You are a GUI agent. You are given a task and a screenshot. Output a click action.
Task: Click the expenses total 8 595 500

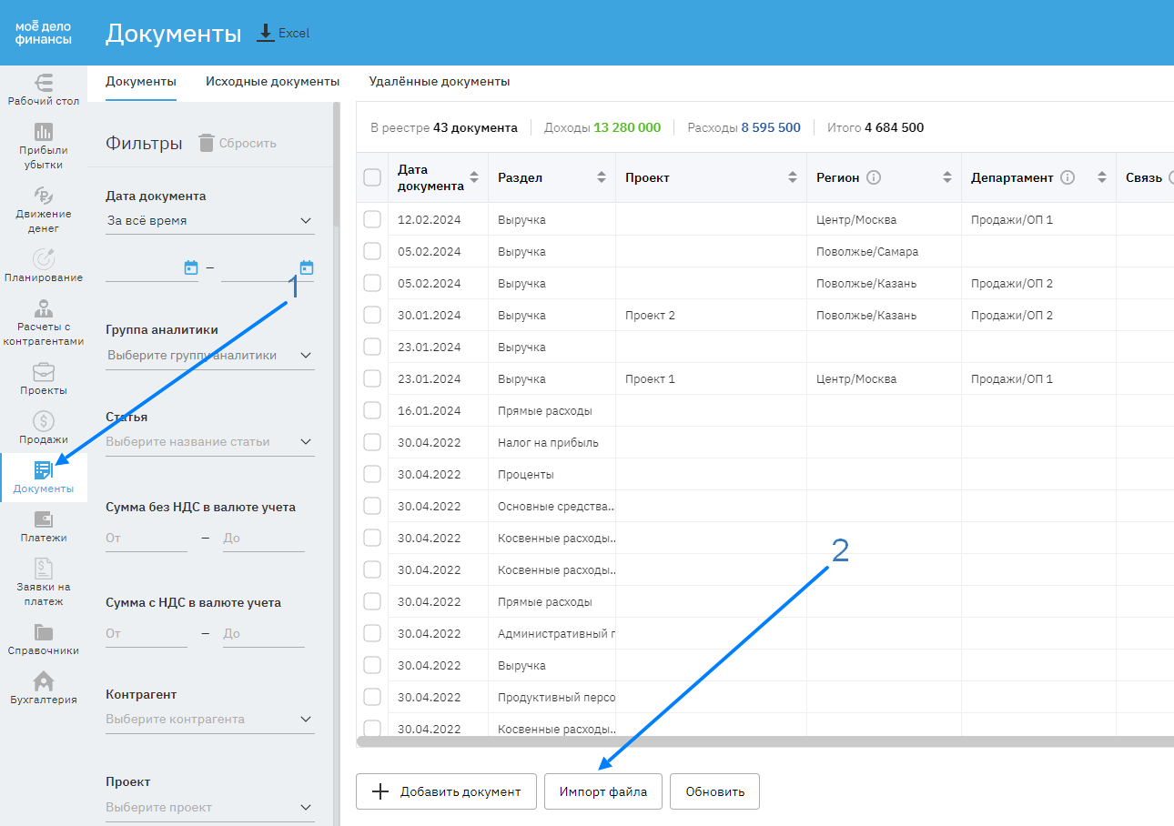pos(771,127)
